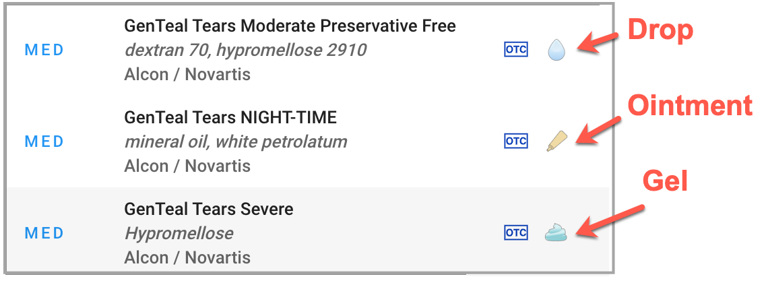Click the red Gel annotation label
The image size is (764, 283).
coord(665,181)
